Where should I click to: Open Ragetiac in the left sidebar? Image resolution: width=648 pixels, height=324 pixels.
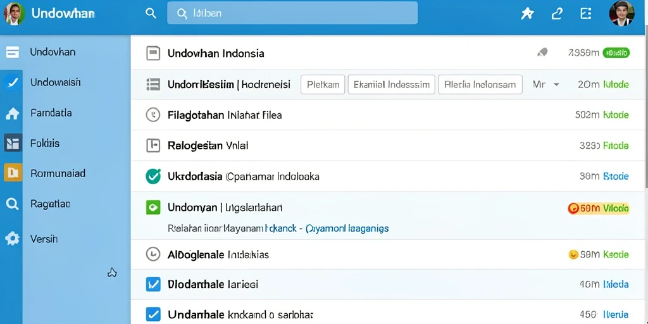point(51,204)
